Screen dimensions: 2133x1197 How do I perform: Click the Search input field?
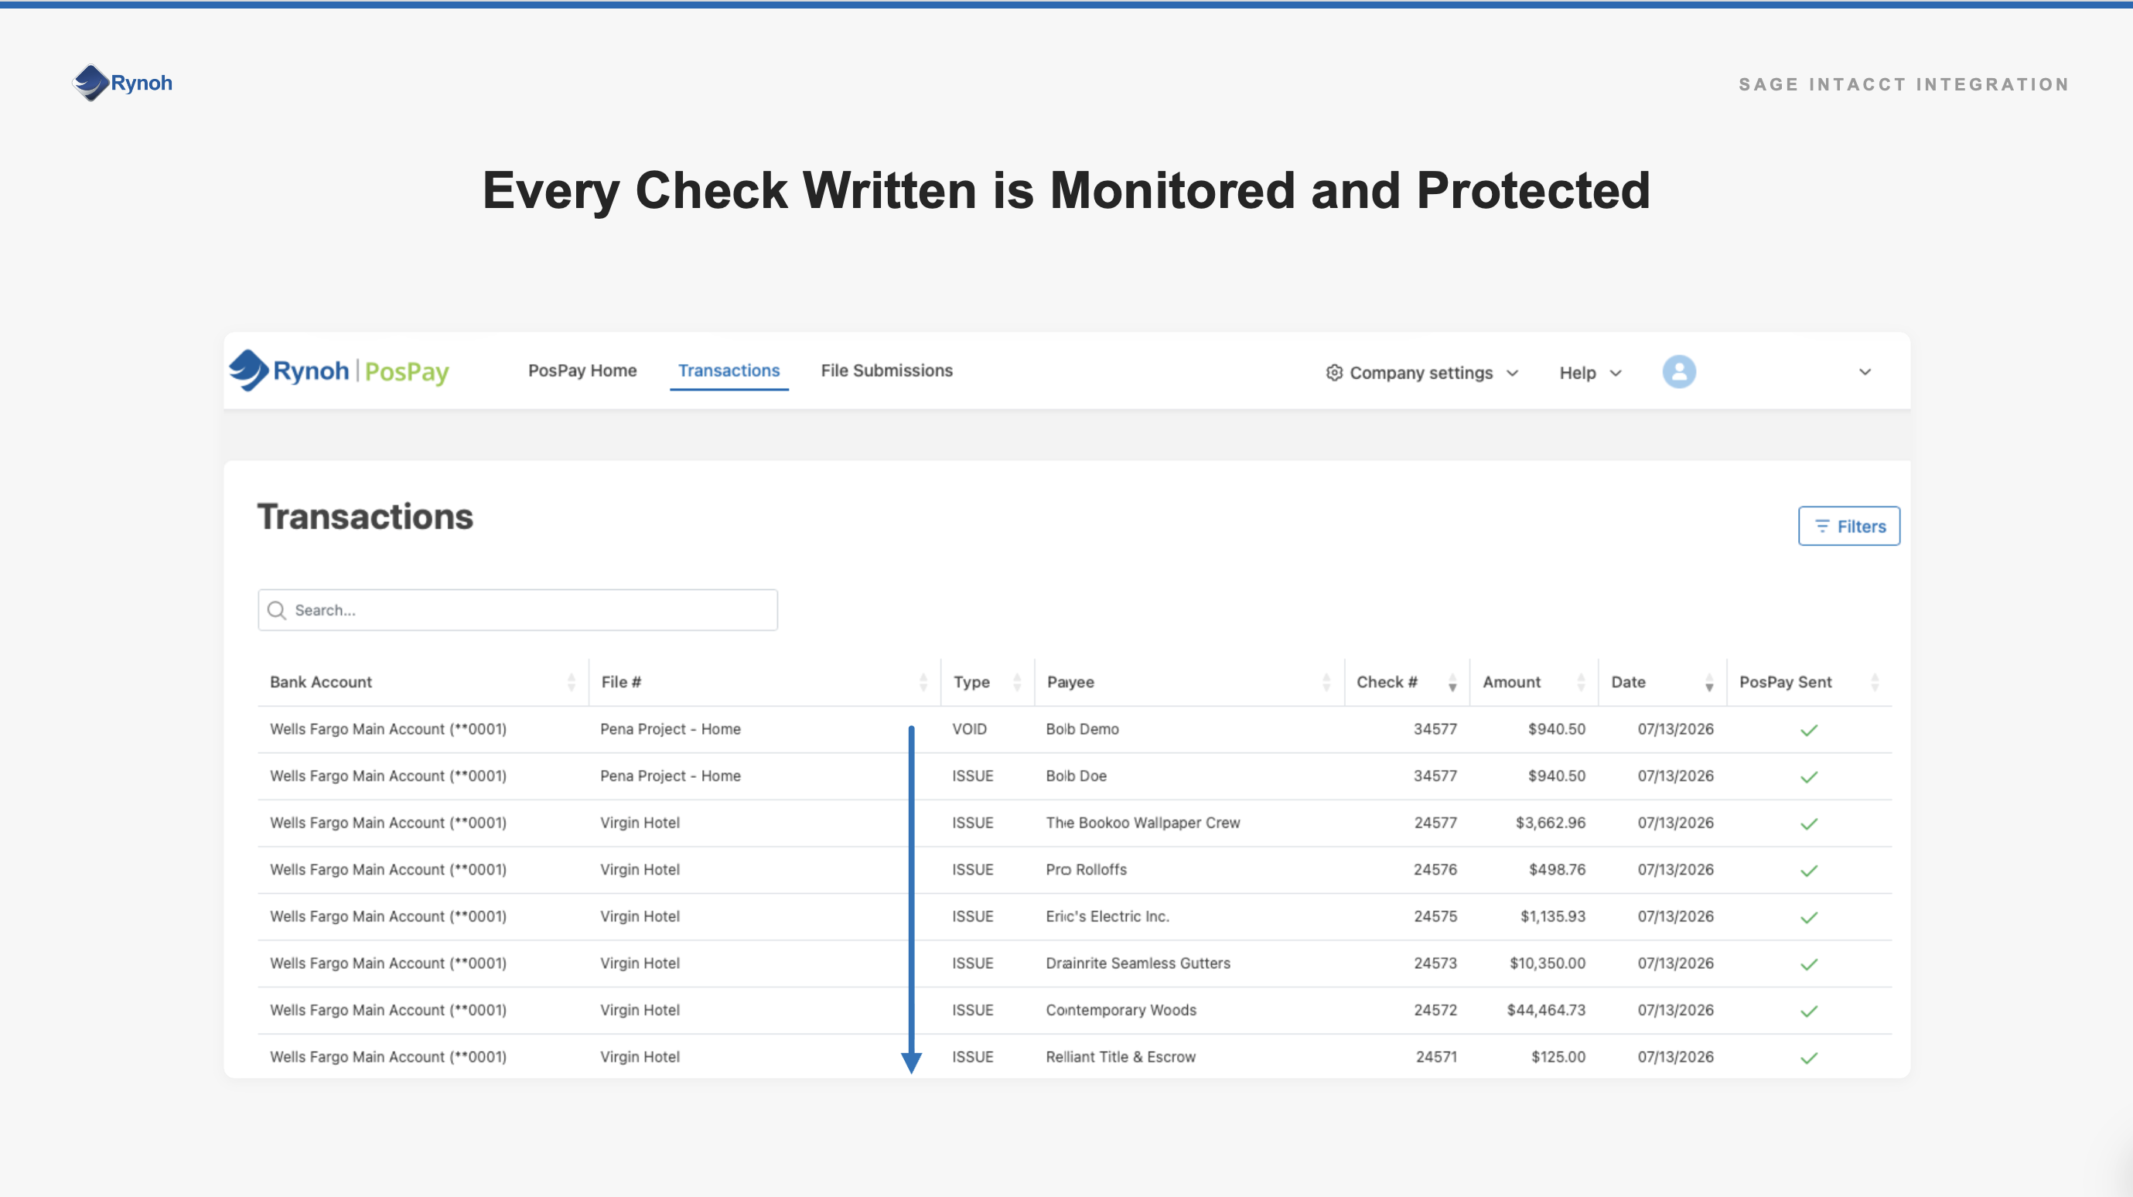[517, 610]
